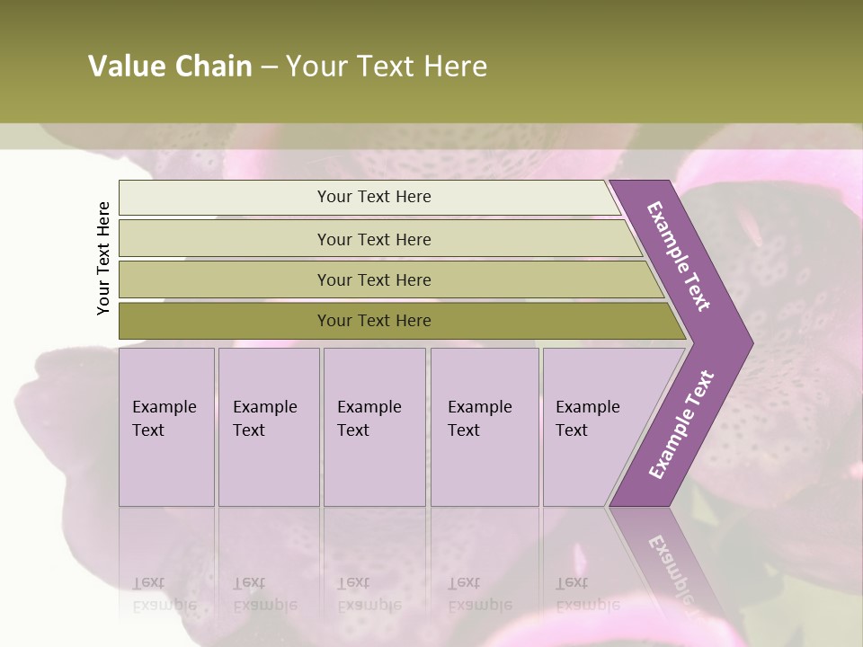Screen dimensions: 863x647
Task: Click the first "Example Text" box
Action: [166, 427]
